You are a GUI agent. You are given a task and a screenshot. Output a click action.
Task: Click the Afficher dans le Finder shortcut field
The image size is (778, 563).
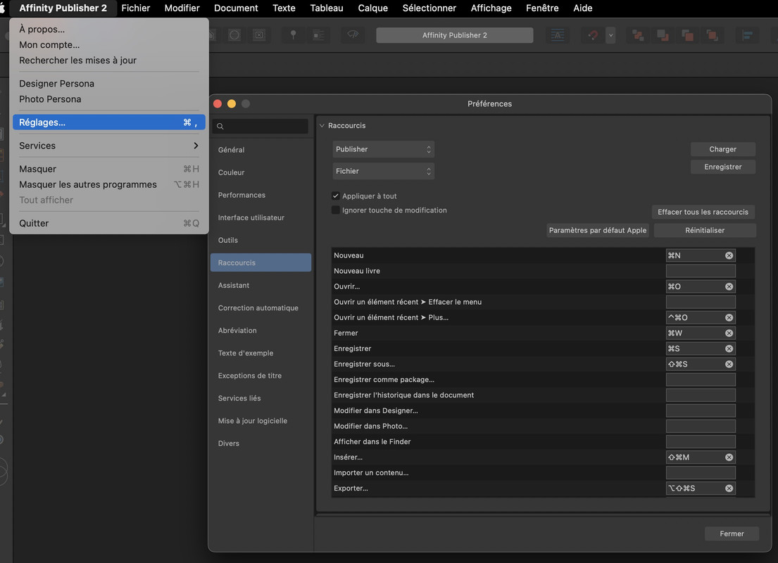click(x=700, y=441)
